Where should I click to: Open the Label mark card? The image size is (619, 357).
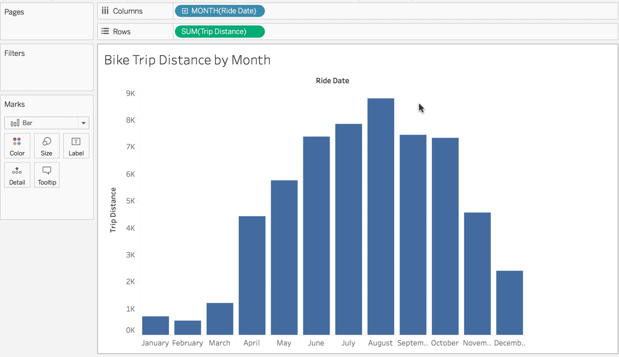76,145
